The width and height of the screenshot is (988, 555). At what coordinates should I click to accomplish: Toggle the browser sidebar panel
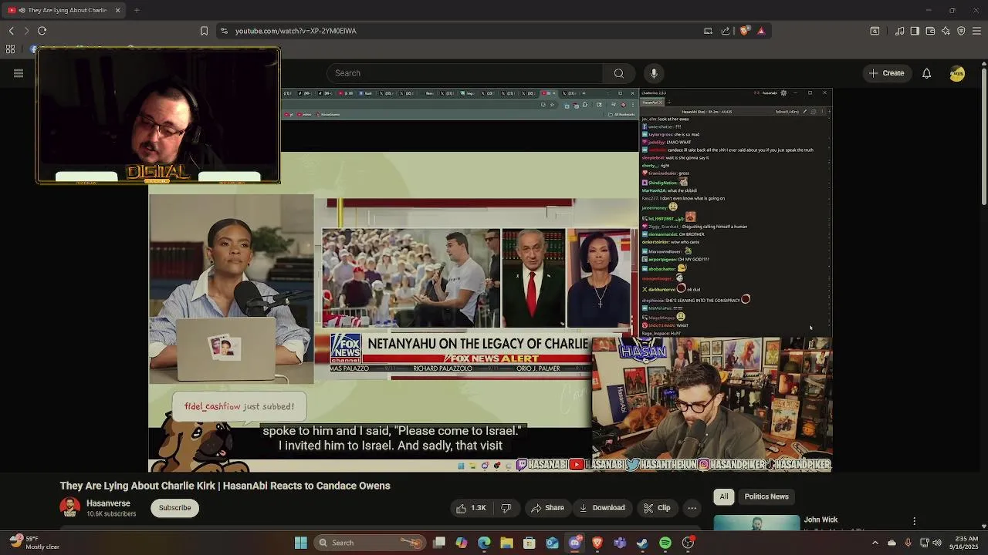click(x=915, y=31)
